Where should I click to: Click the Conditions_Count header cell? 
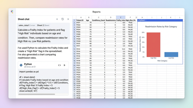[x=98, y=20]
